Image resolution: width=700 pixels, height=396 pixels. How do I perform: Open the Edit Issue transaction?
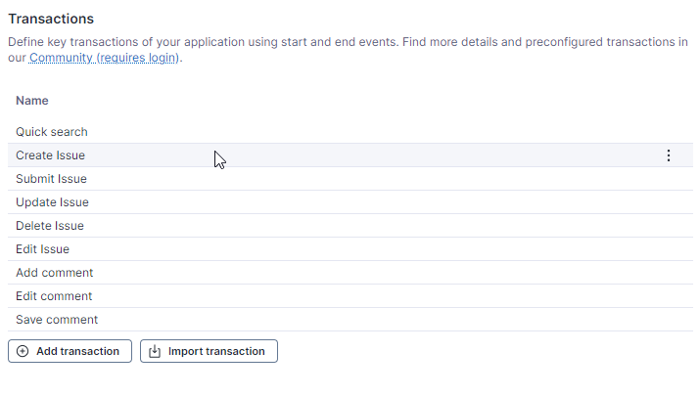click(x=42, y=249)
